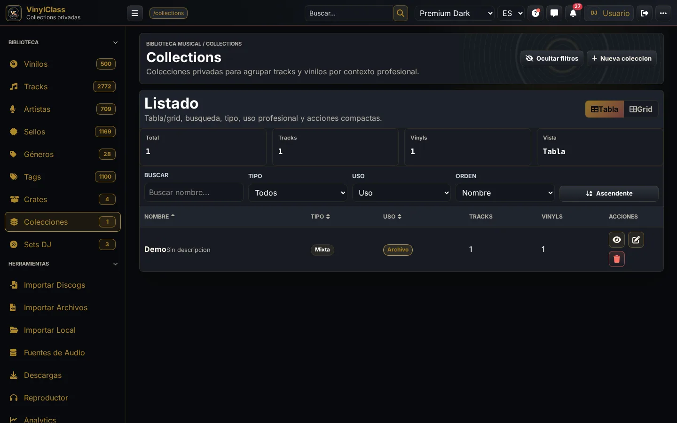677x423 pixels.
Task: Sort table by Uso column
Action: [392, 217]
